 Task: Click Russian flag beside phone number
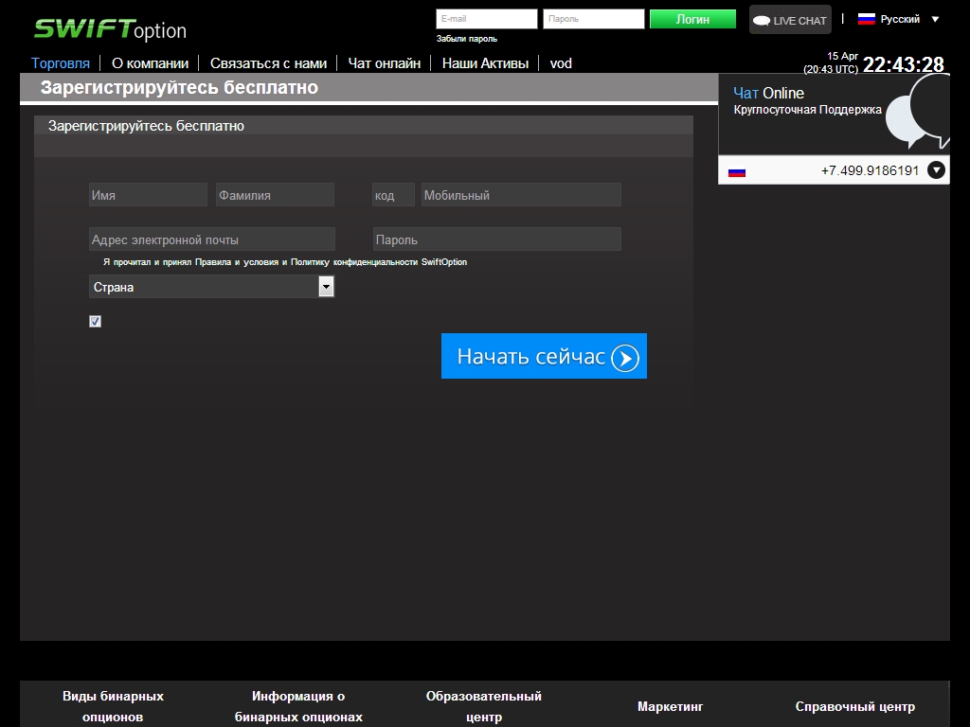(x=736, y=171)
